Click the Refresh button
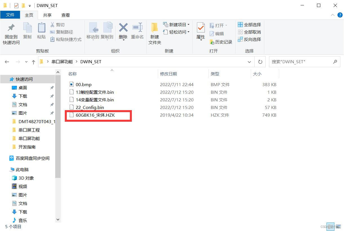This screenshot has width=344, height=231. click(260, 62)
